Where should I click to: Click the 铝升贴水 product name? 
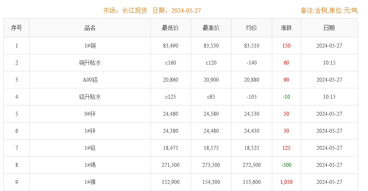(x=90, y=97)
